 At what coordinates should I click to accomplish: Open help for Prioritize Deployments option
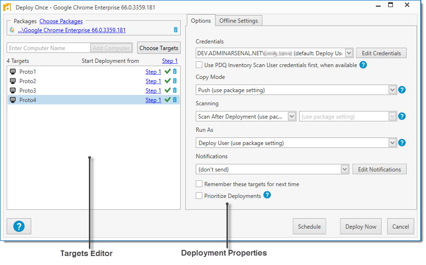coord(267,195)
